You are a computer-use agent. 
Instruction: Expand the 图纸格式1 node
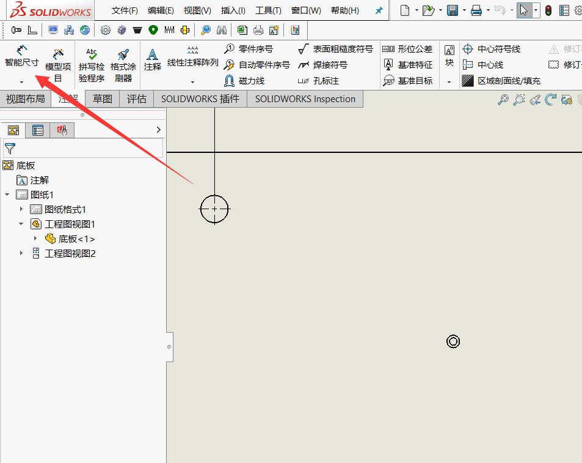point(21,209)
